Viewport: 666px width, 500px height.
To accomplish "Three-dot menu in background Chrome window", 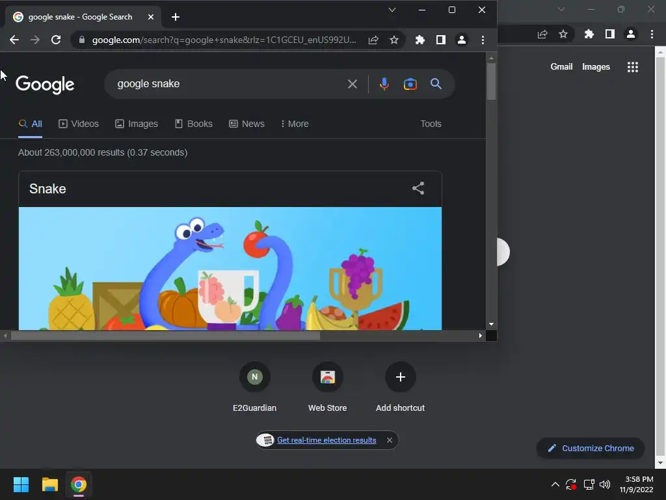I will (652, 34).
